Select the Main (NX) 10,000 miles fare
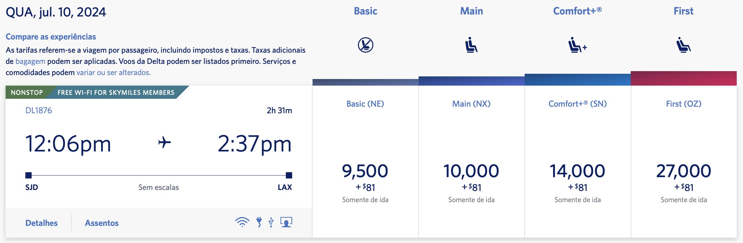The width and height of the screenshot is (743, 243). click(471, 162)
